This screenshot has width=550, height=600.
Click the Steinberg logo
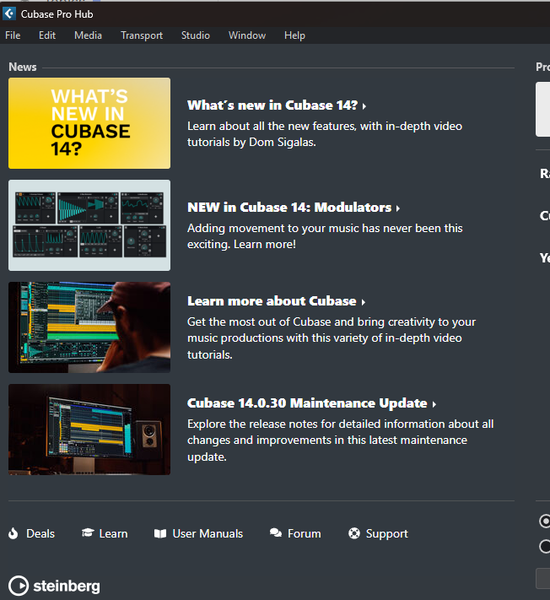(x=54, y=586)
